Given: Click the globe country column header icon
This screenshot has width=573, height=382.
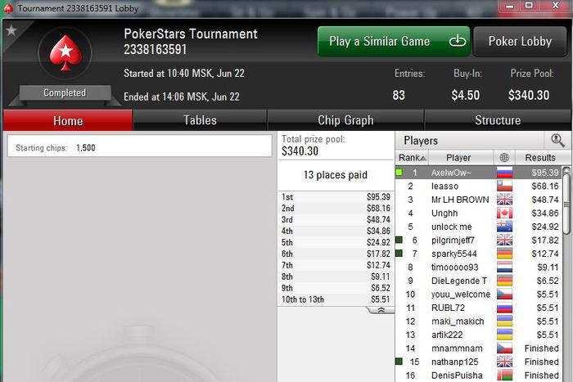Looking at the screenshot, I should tap(504, 157).
